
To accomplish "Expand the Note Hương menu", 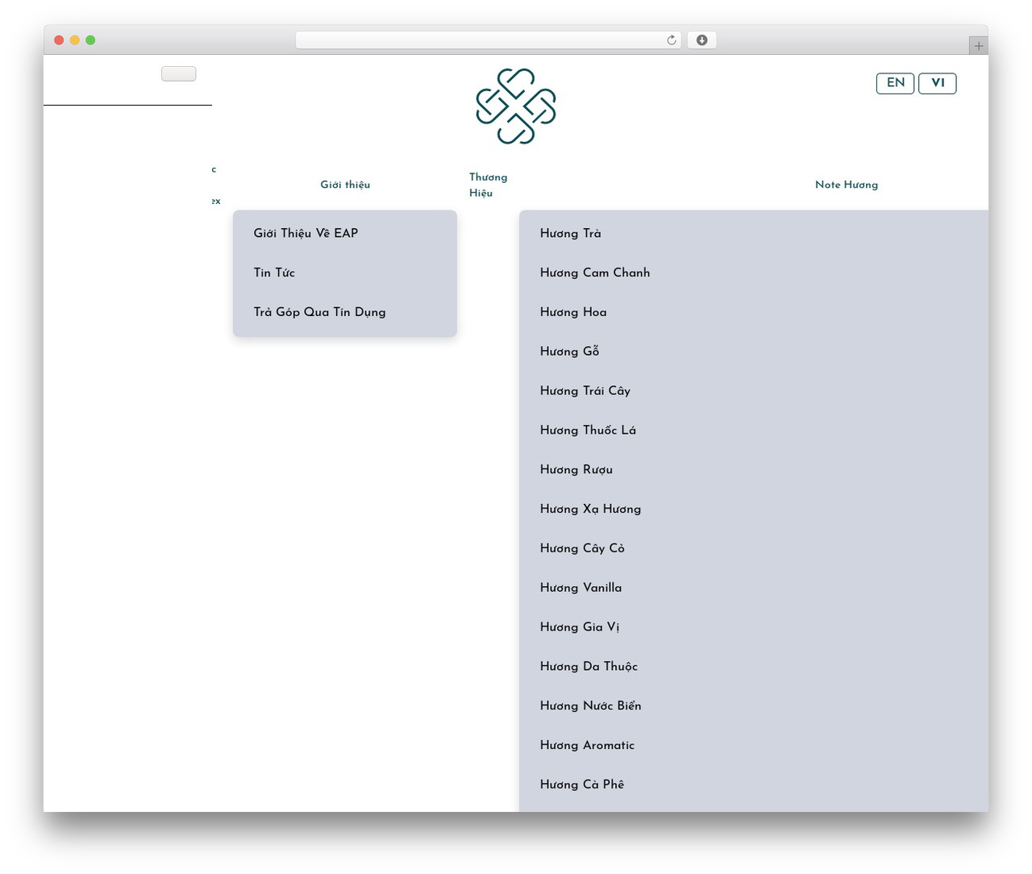I will click(847, 185).
